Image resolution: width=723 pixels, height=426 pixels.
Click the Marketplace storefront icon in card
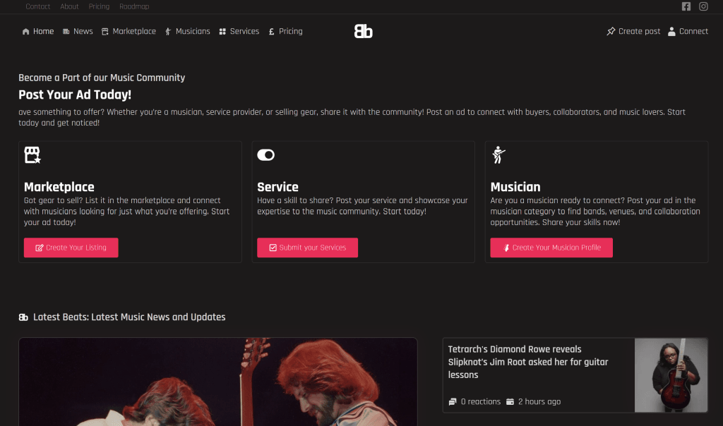click(x=32, y=155)
